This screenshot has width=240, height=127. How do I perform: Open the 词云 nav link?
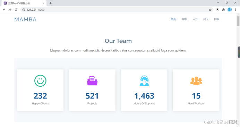click(x=206, y=19)
